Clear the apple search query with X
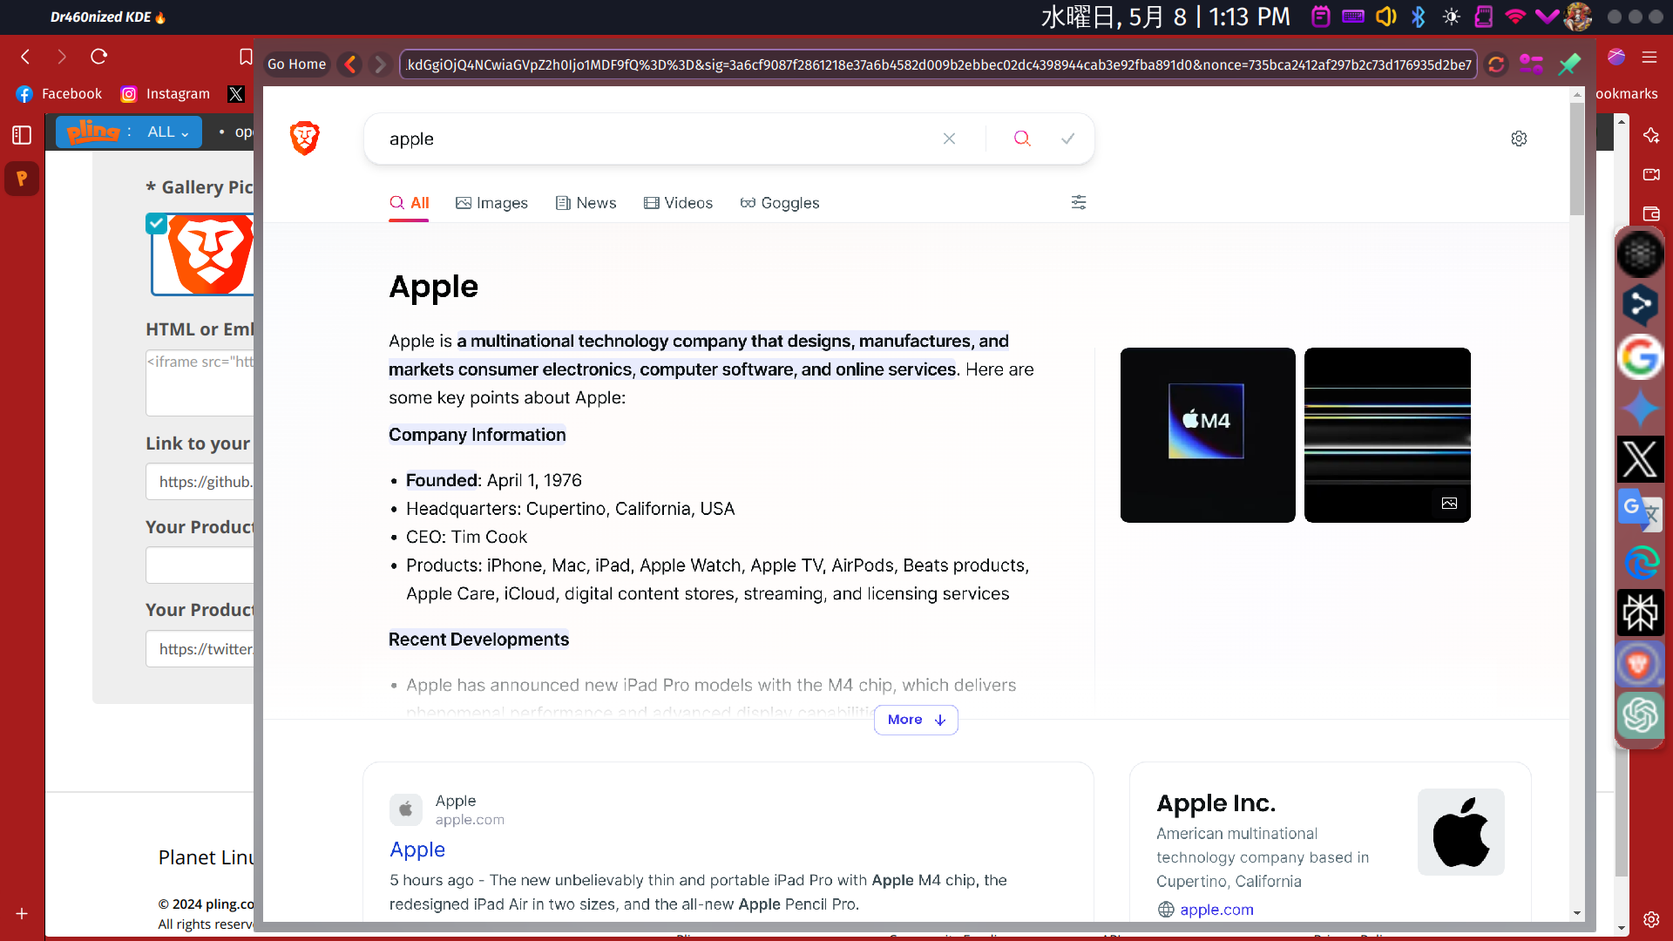The height and width of the screenshot is (941, 1673). (x=949, y=139)
